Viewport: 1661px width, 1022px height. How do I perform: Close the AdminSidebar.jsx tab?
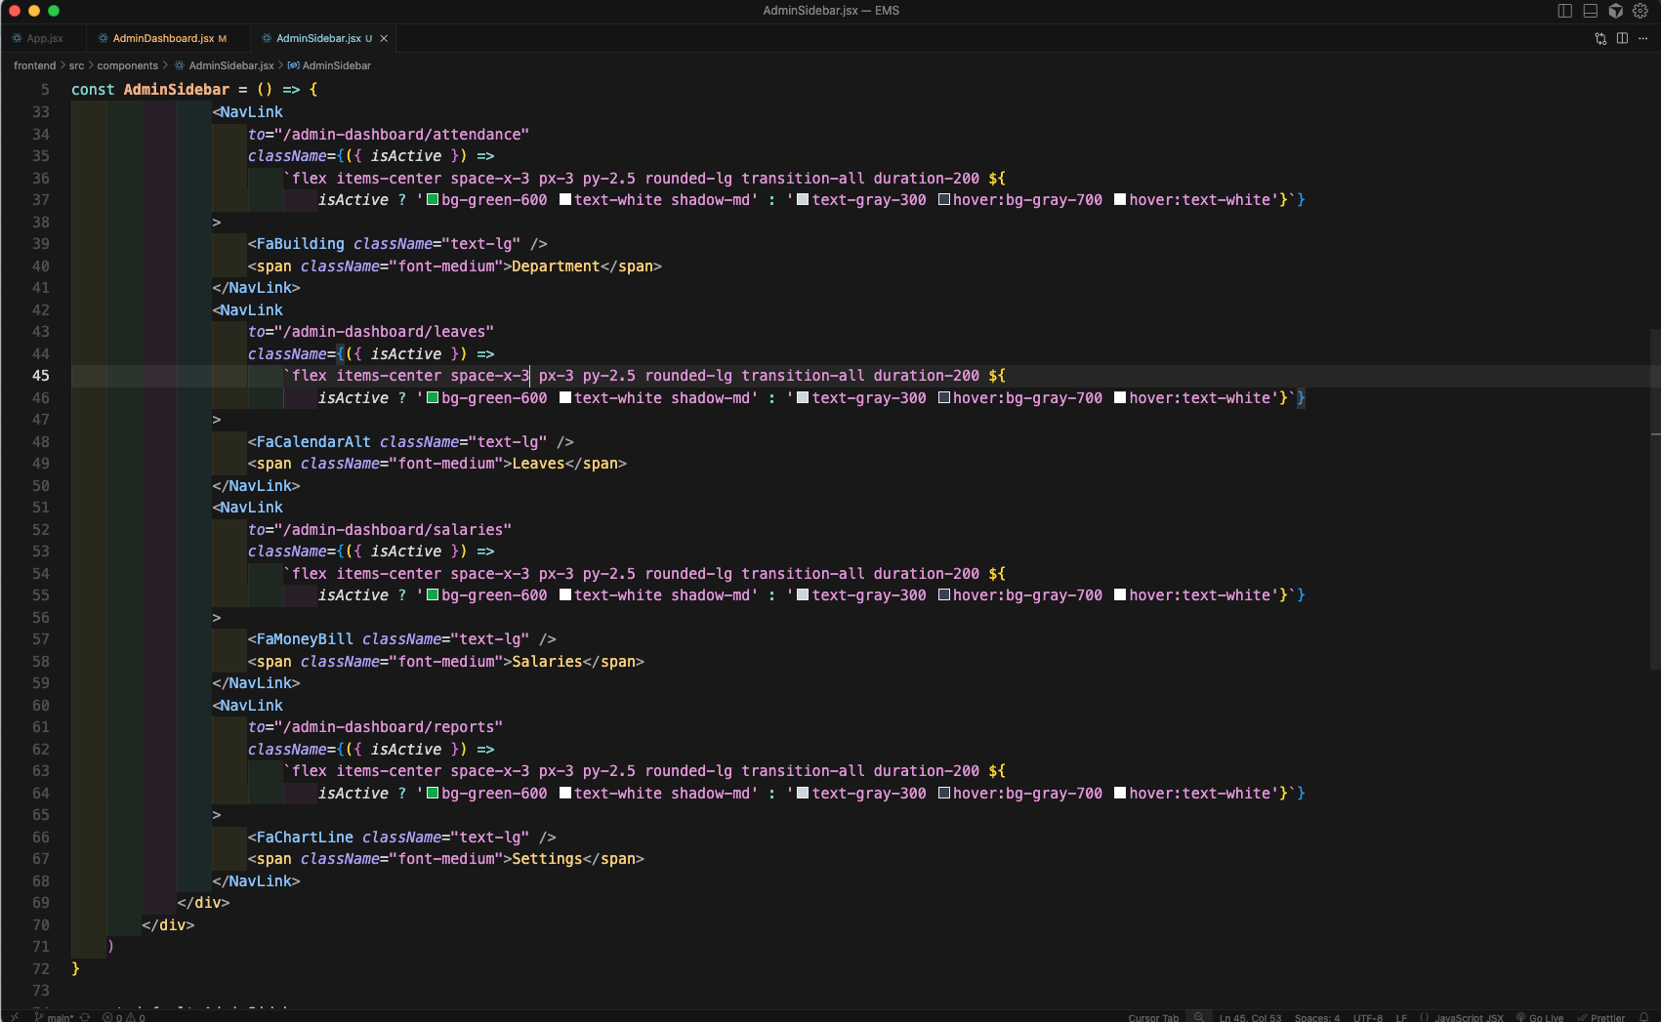pos(384,38)
